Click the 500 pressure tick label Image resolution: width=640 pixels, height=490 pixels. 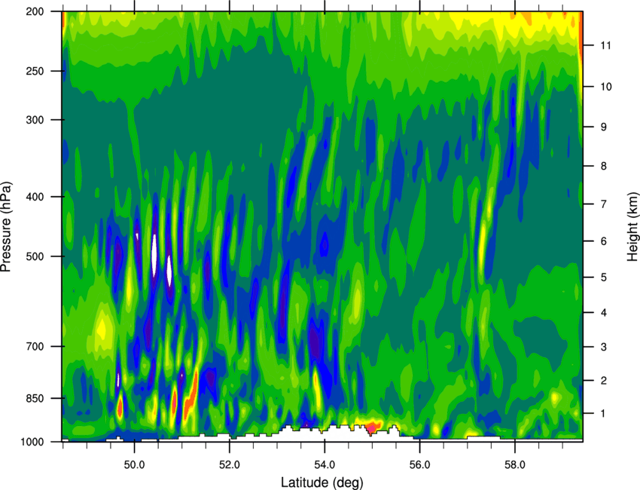click(35, 256)
